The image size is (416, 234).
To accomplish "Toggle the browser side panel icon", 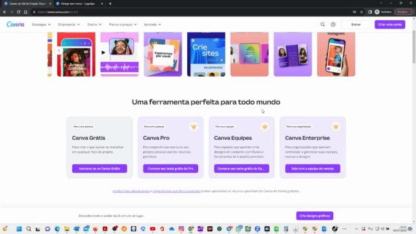I will [370, 12].
